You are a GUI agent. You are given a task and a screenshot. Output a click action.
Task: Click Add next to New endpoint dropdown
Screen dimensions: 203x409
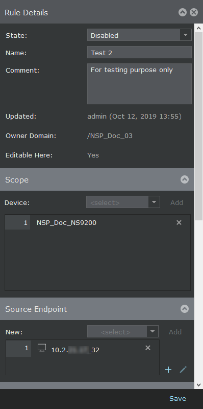click(175, 332)
